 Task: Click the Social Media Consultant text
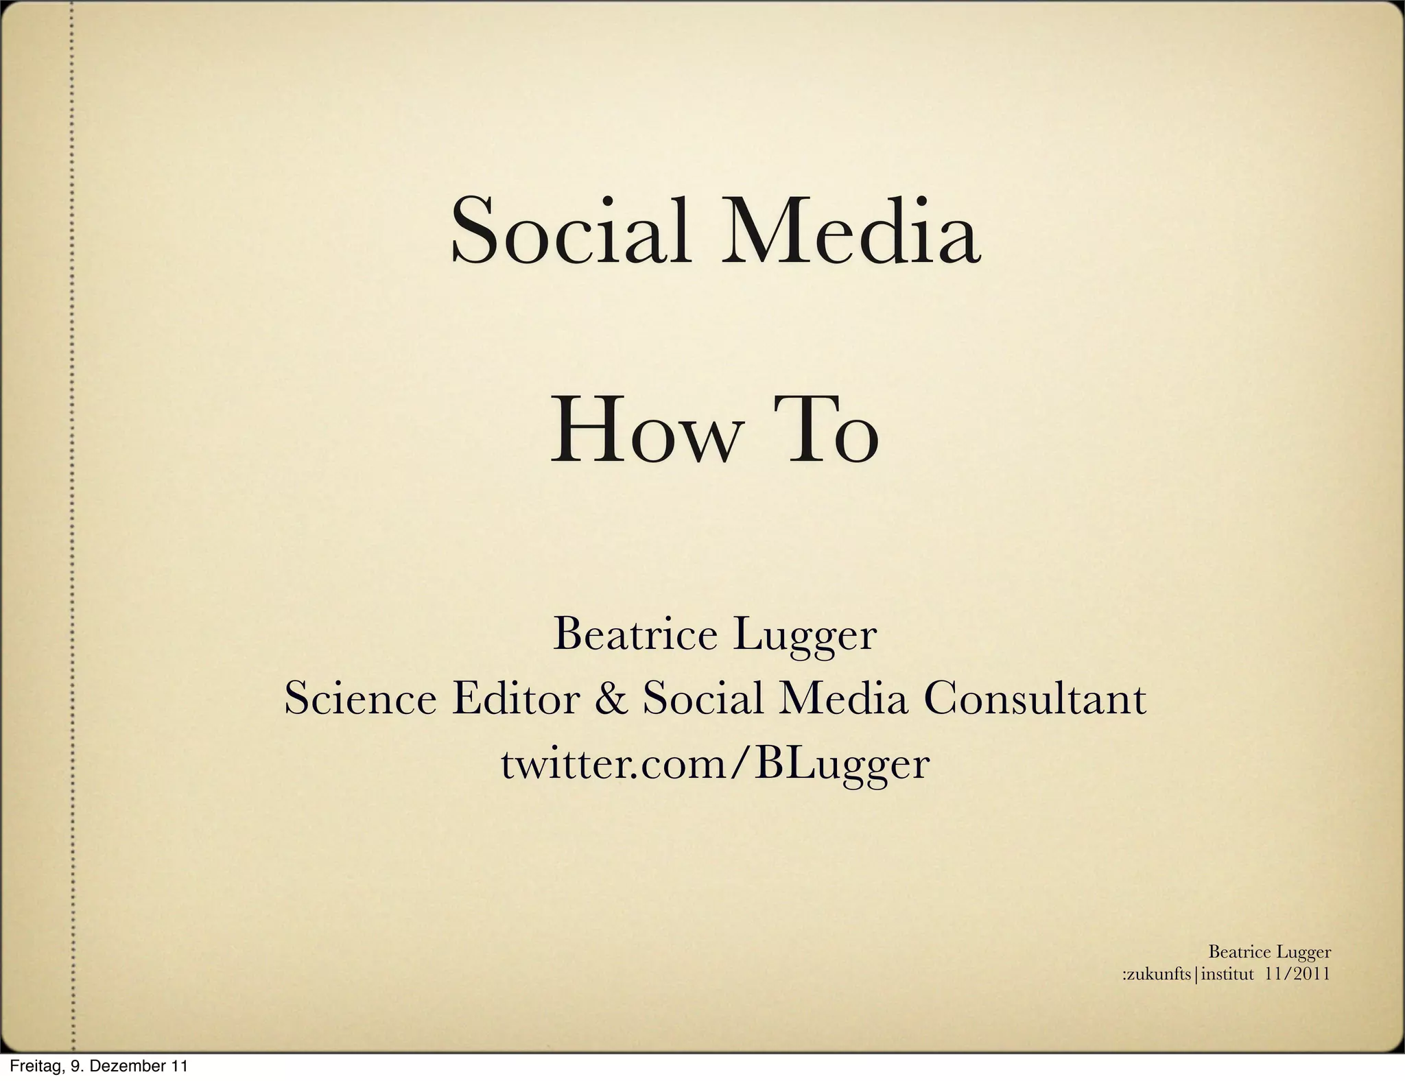[894, 699]
